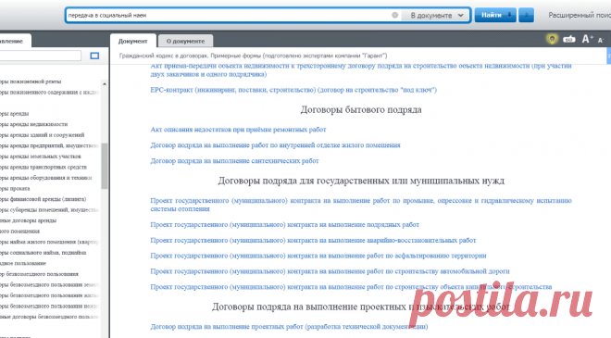
Task: Click the 'Найти' search button
Action: pos(495,15)
